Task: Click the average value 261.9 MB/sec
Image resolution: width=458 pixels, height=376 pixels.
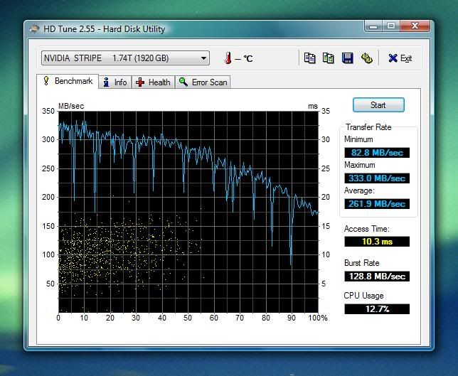Action: [377, 204]
